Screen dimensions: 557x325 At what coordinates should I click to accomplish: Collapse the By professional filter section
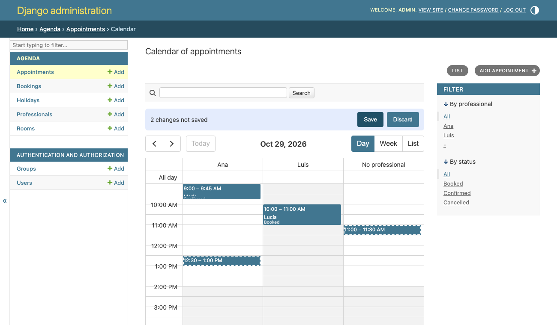tap(468, 104)
